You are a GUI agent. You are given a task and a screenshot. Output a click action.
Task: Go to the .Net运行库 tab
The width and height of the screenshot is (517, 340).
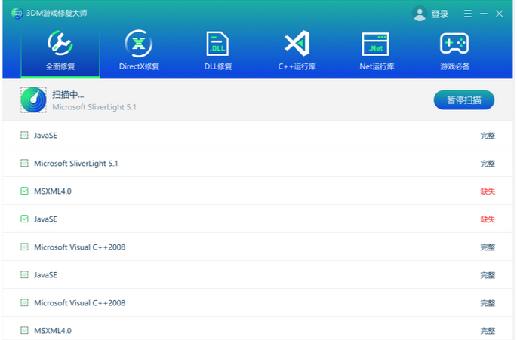click(376, 52)
